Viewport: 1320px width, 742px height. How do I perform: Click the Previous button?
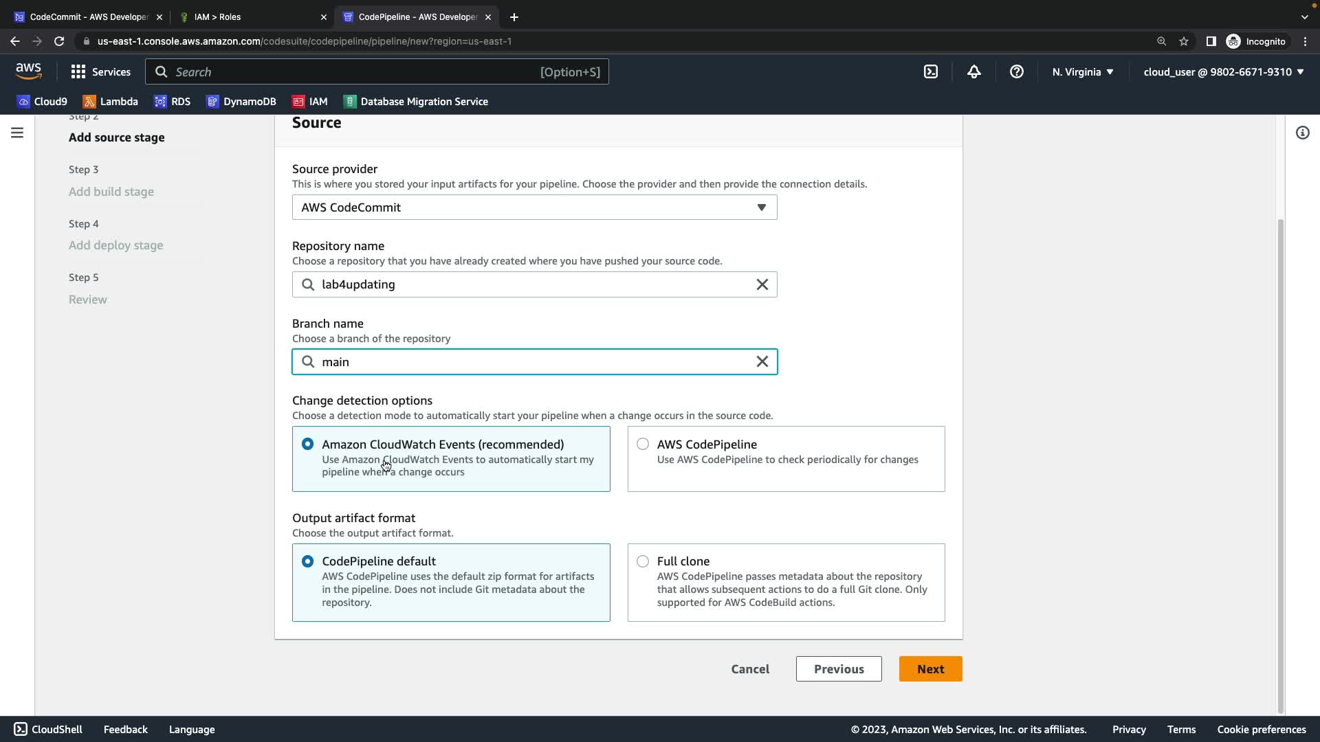[838, 669]
